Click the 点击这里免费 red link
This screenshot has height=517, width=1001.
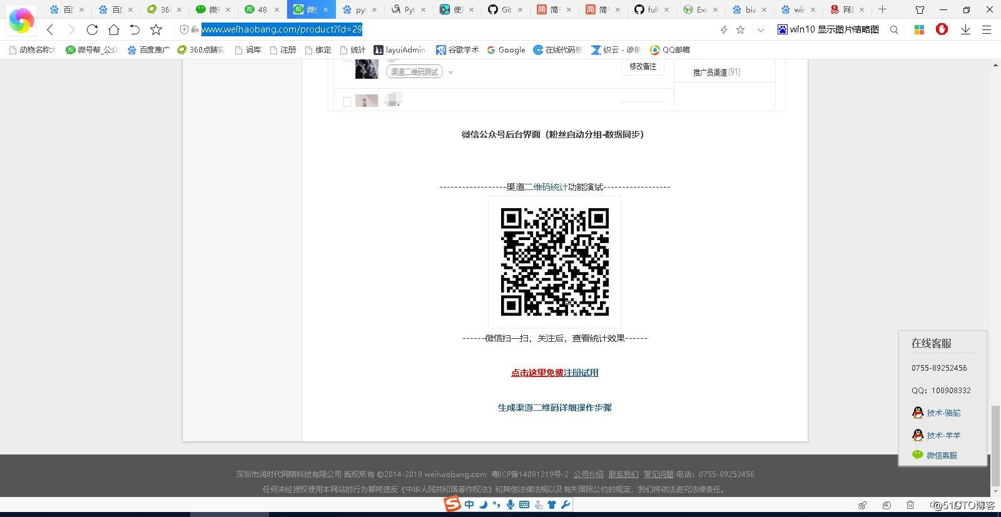pyautogui.click(x=537, y=373)
